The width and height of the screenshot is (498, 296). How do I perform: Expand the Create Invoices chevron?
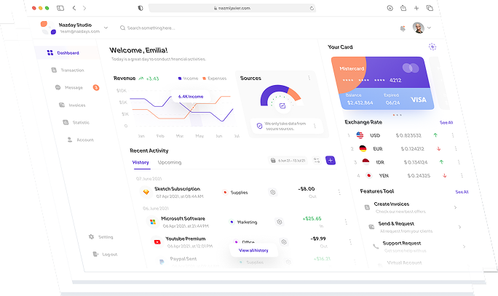pos(455,207)
